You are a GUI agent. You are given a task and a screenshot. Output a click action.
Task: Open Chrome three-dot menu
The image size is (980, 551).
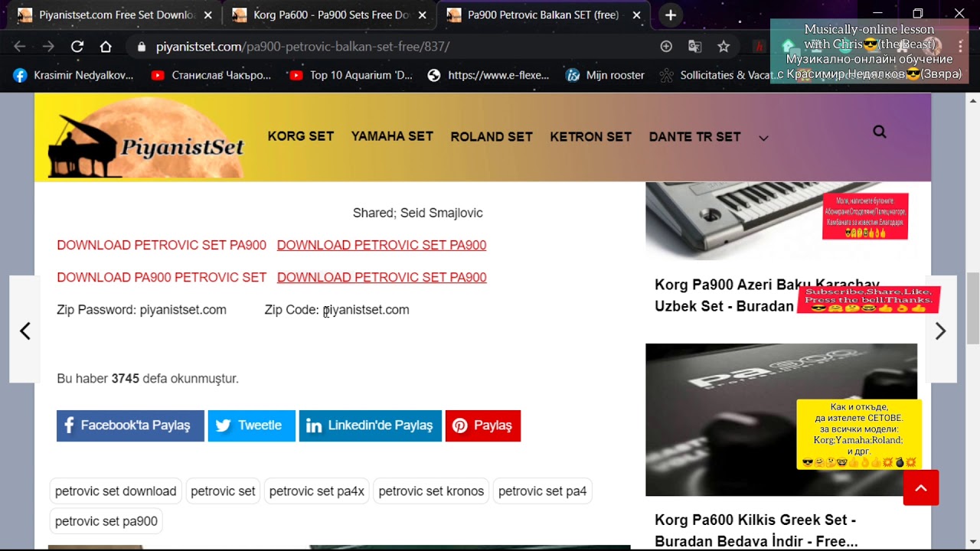(960, 47)
